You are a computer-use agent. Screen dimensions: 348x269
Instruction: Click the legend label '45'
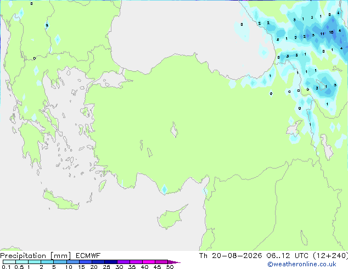tap(157, 267)
